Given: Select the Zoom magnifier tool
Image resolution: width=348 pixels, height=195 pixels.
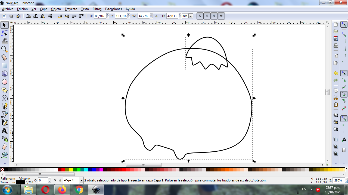Looking at the screenshot, I should (4, 49).
